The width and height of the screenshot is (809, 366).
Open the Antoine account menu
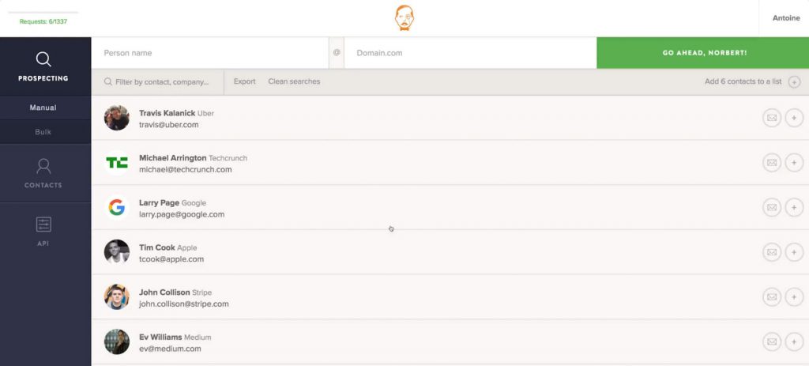(786, 18)
